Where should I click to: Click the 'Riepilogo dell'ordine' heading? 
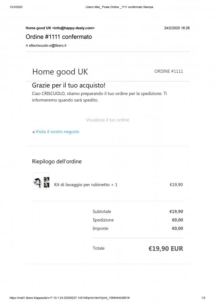tap(57, 162)
